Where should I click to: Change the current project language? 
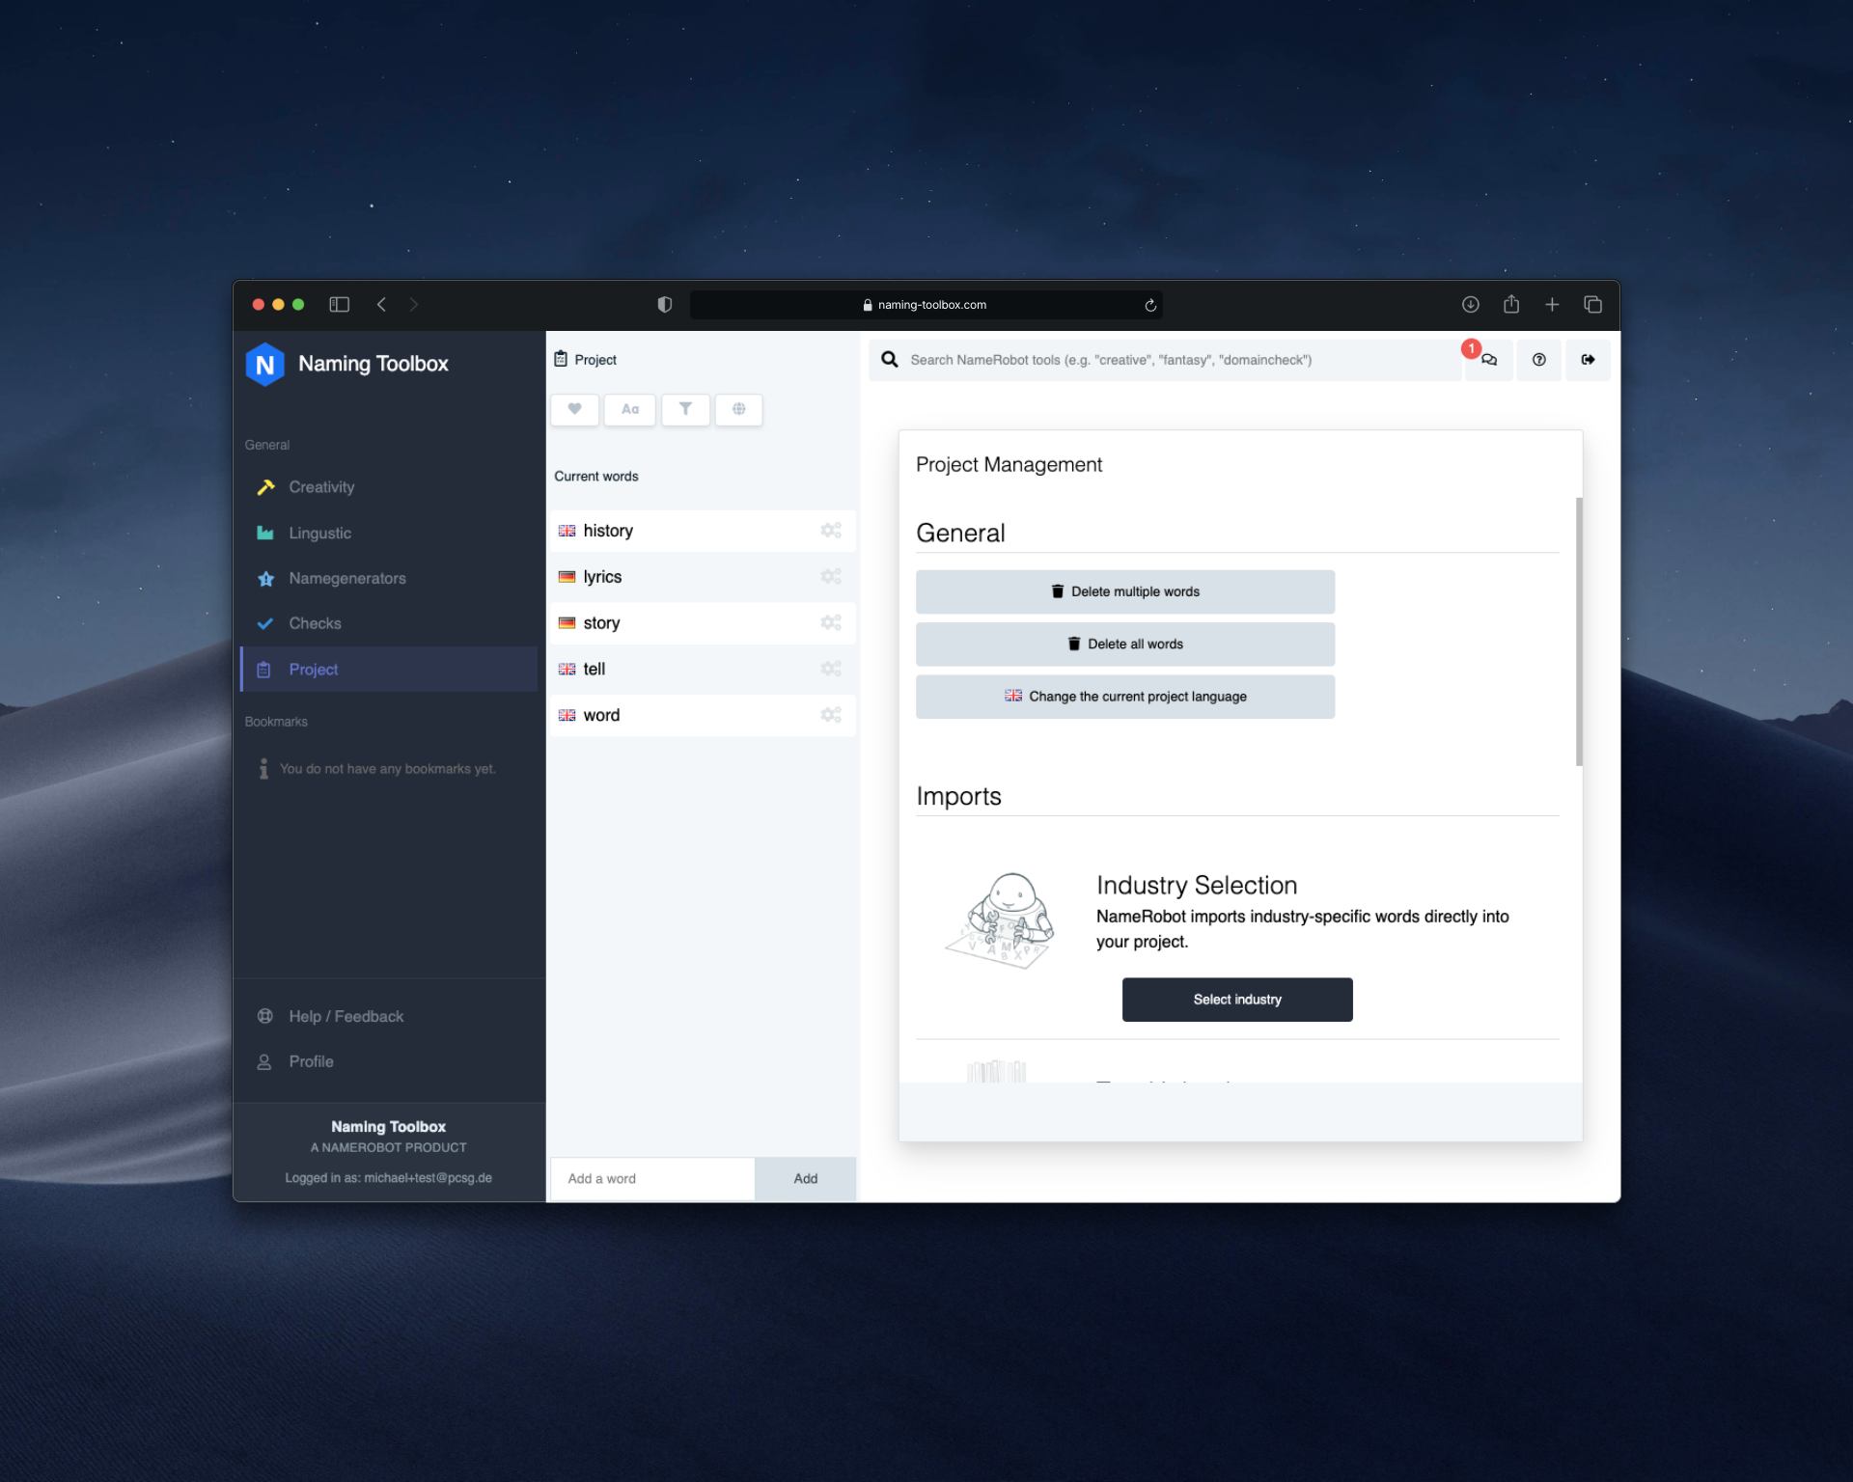point(1124,697)
